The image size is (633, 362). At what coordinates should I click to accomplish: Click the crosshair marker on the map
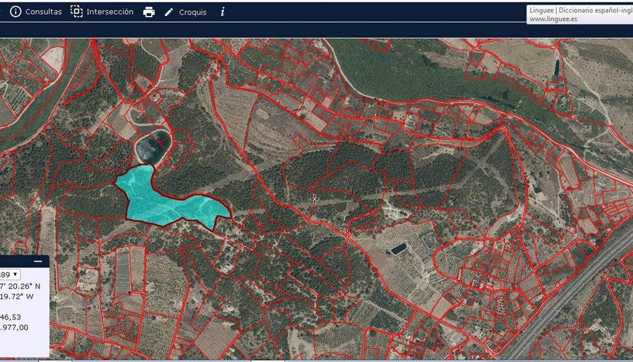[314, 198]
